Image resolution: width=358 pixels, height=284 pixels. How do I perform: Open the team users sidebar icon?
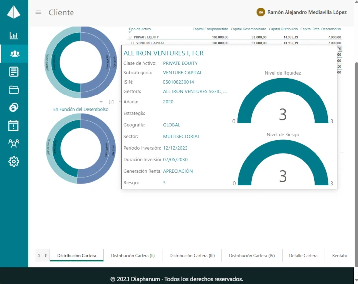(x=14, y=143)
